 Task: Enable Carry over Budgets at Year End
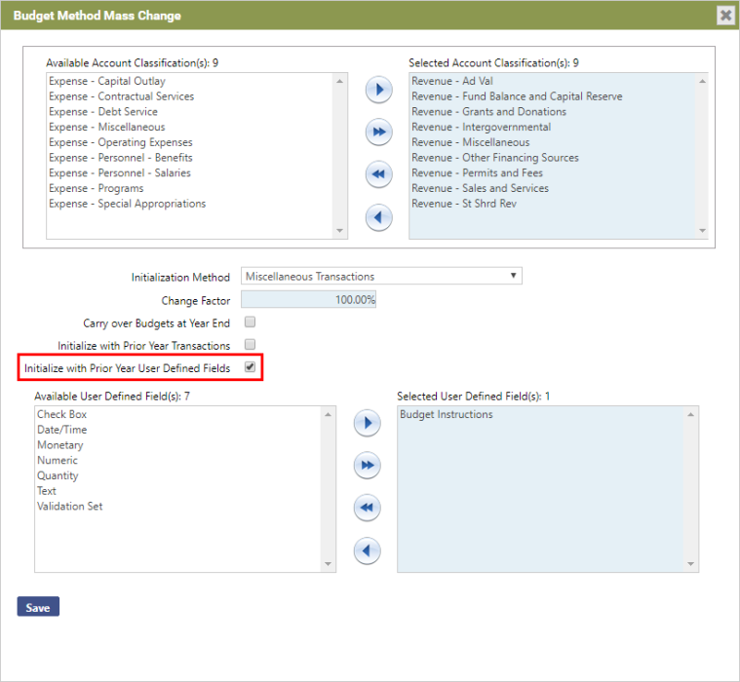250,322
